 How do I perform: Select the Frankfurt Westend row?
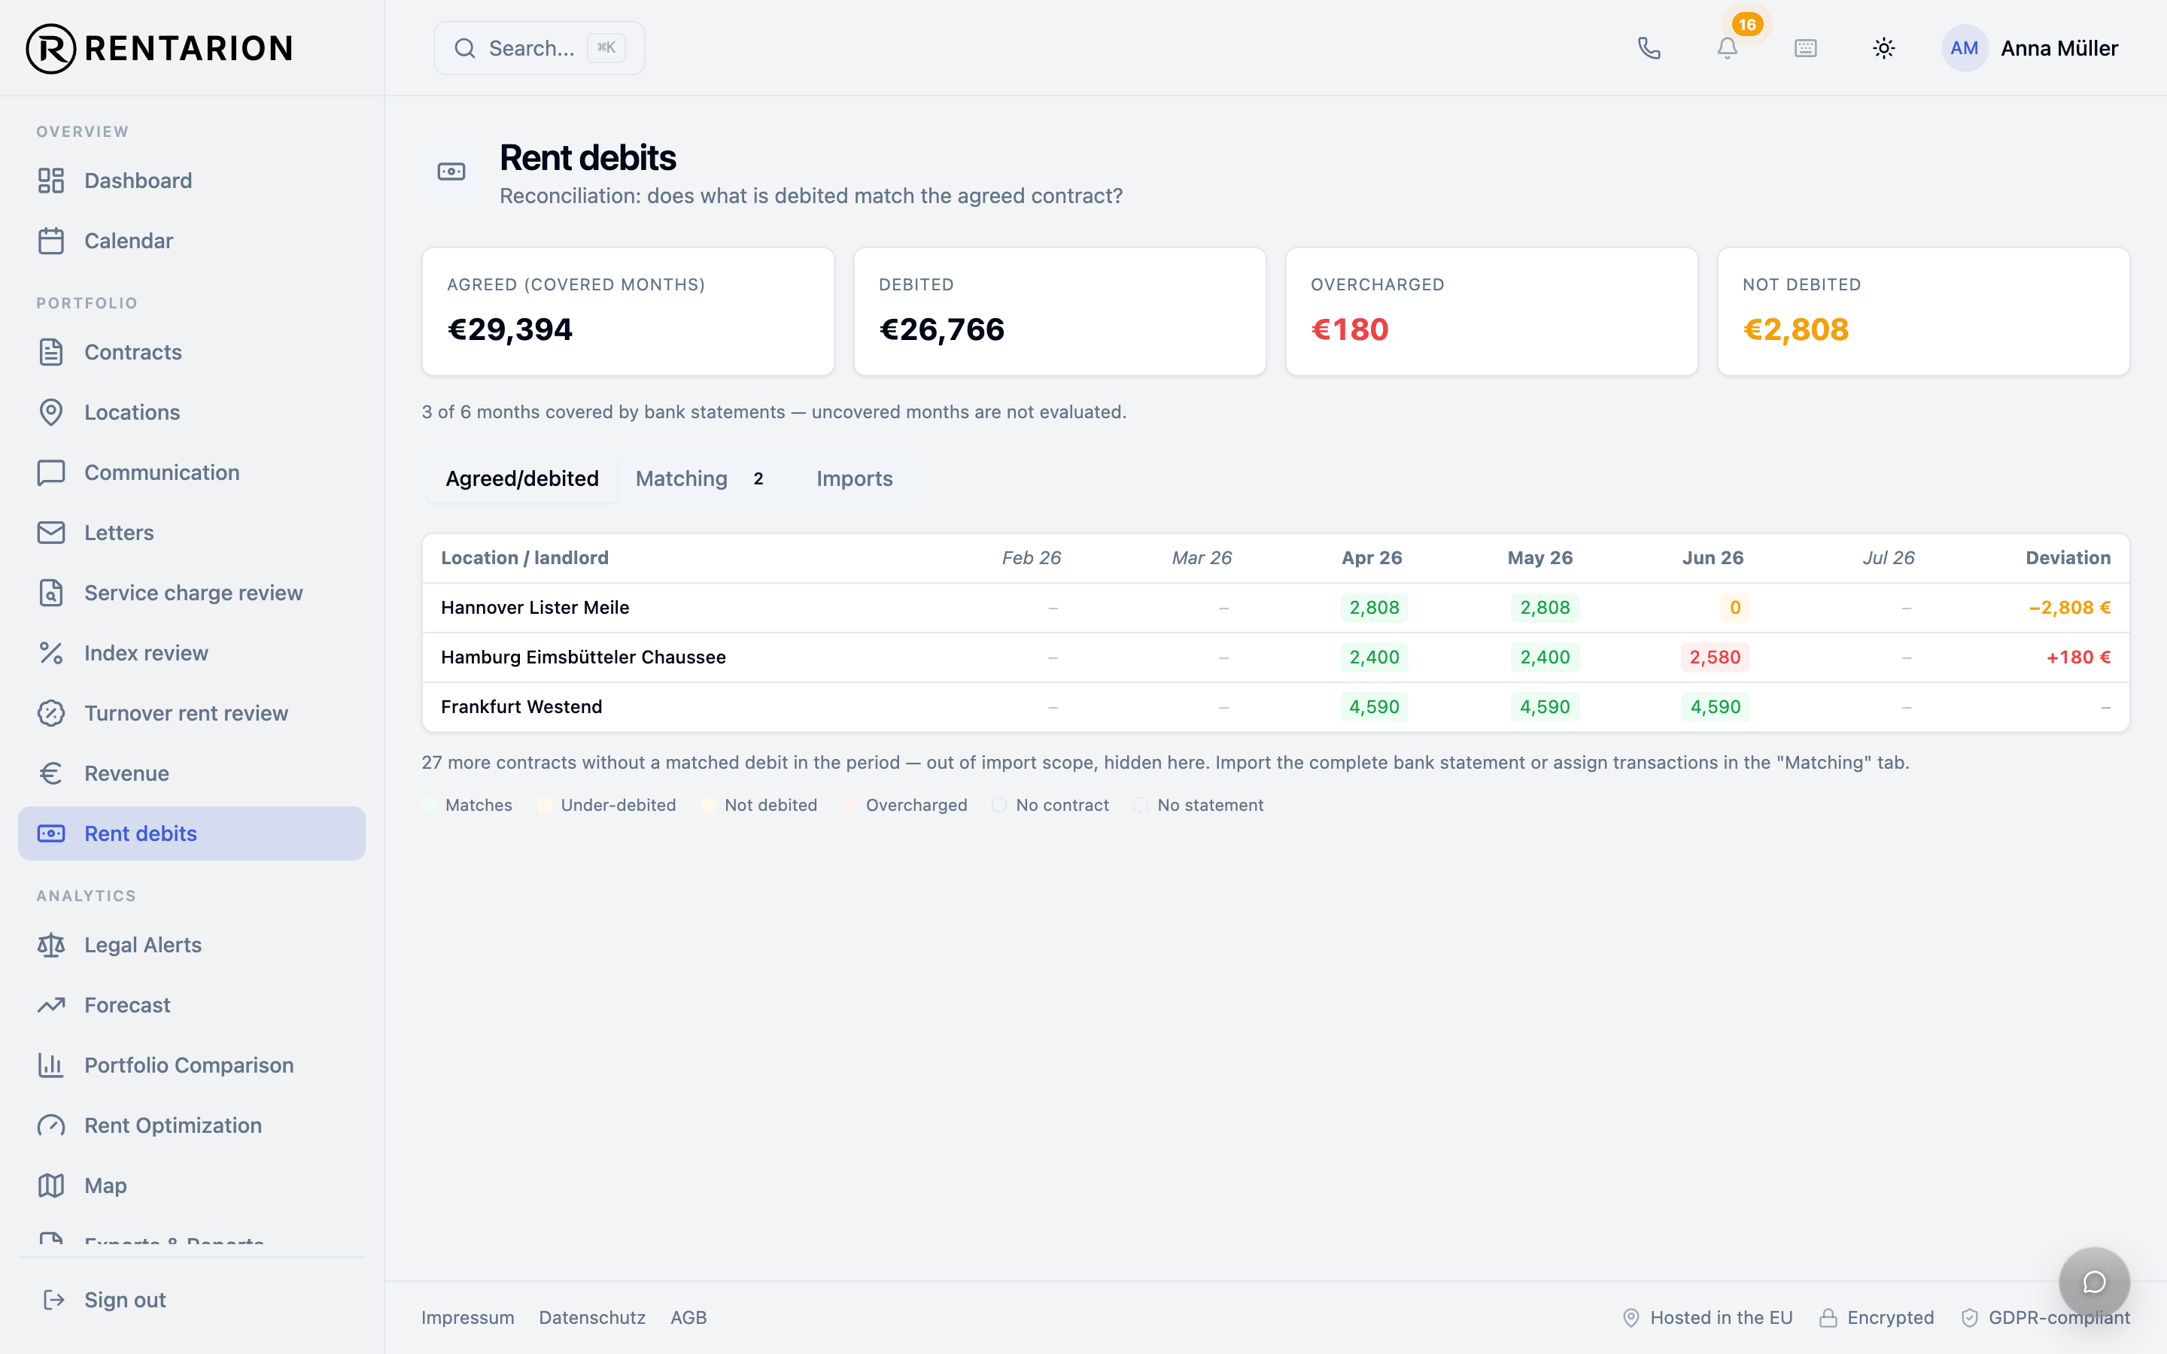[x=1275, y=707]
